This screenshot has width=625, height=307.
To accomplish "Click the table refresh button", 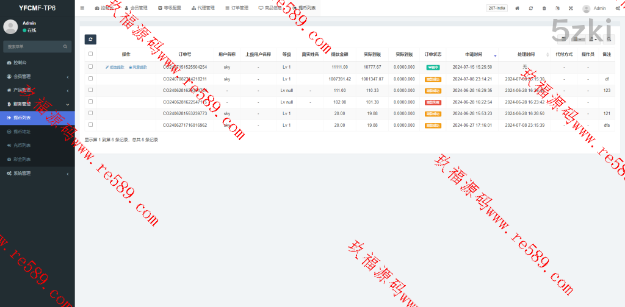I will click(x=90, y=40).
